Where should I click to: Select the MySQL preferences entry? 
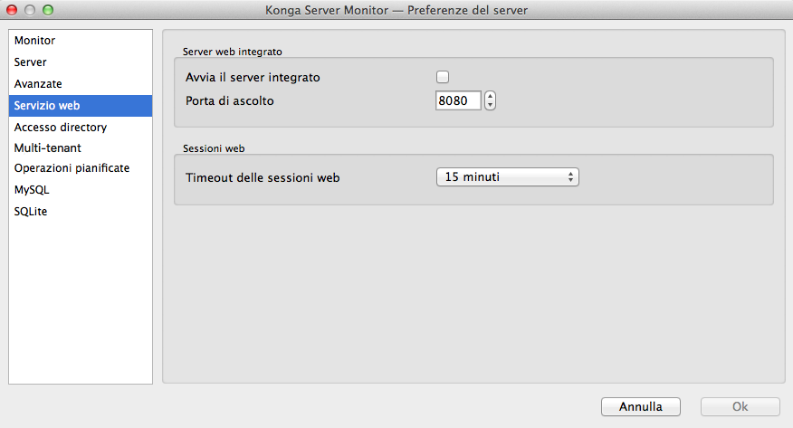[x=32, y=190]
